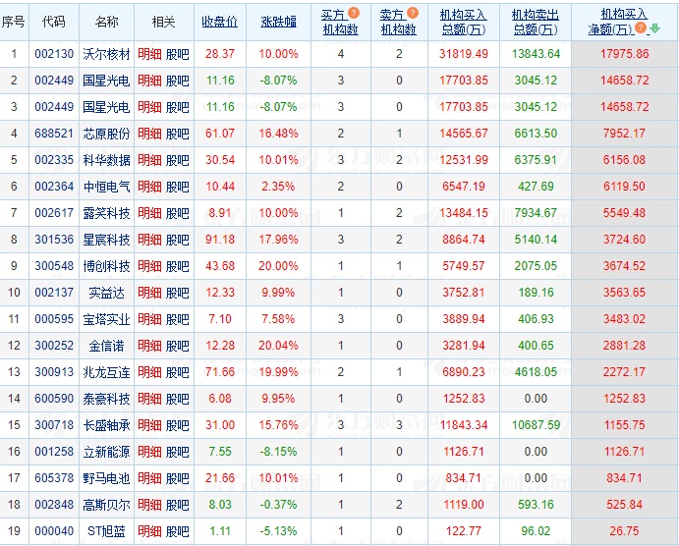Screen dimensions: 679x546
Task: Open 股吧 for 长盛轴承
Action: click(x=178, y=425)
